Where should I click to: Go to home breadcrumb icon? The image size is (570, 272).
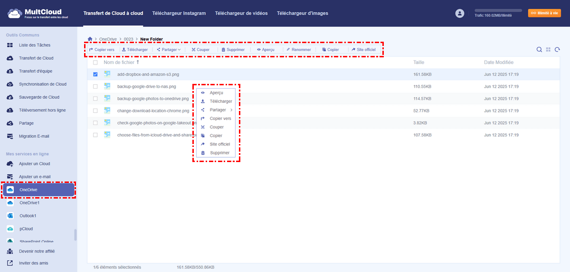pyautogui.click(x=90, y=39)
